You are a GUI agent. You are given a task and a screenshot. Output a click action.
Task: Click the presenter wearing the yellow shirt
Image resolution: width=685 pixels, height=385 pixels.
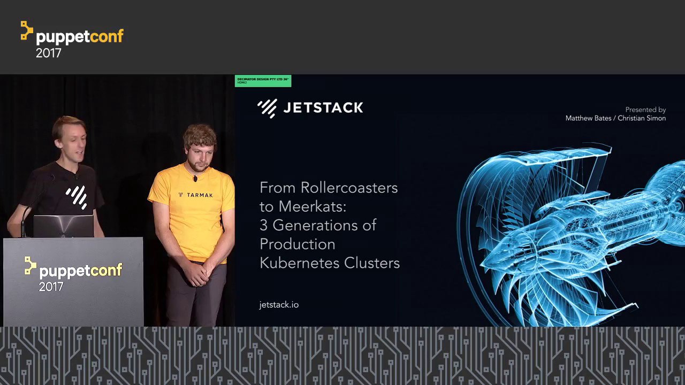click(x=193, y=225)
